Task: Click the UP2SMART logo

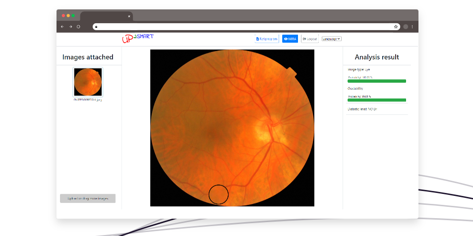Action: (137, 39)
